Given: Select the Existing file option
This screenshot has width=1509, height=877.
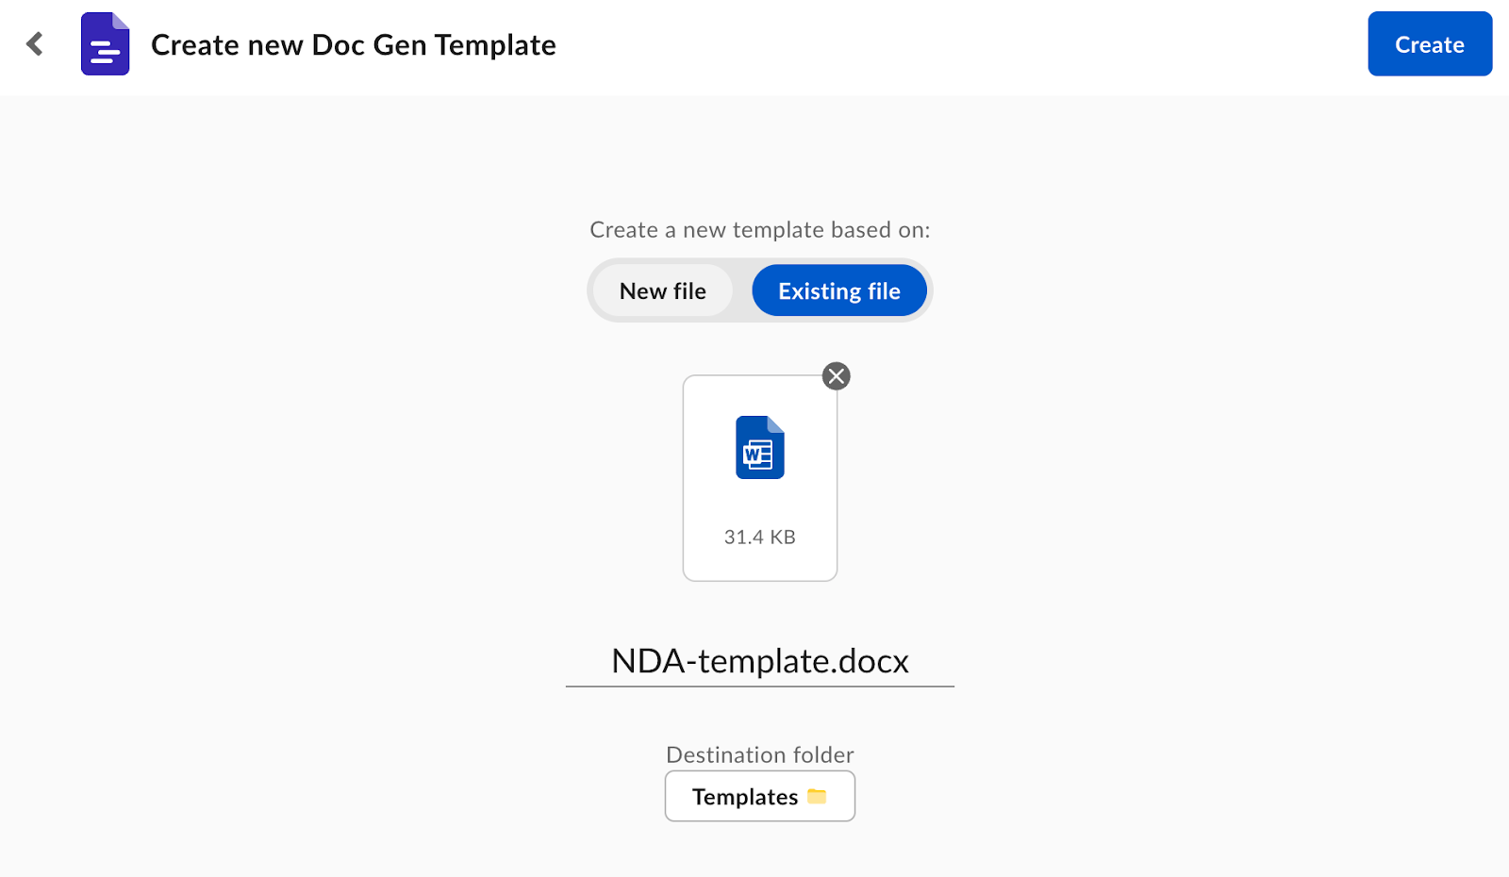Looking at the screenshot, I should [x=838, y=291].
